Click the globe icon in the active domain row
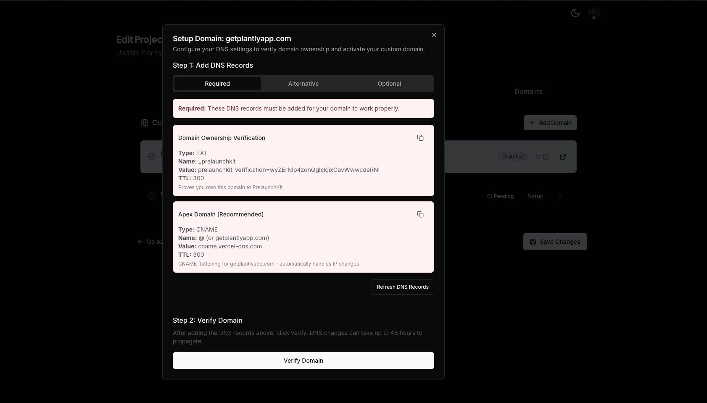 pyautogui.click(x=152, y=157)
